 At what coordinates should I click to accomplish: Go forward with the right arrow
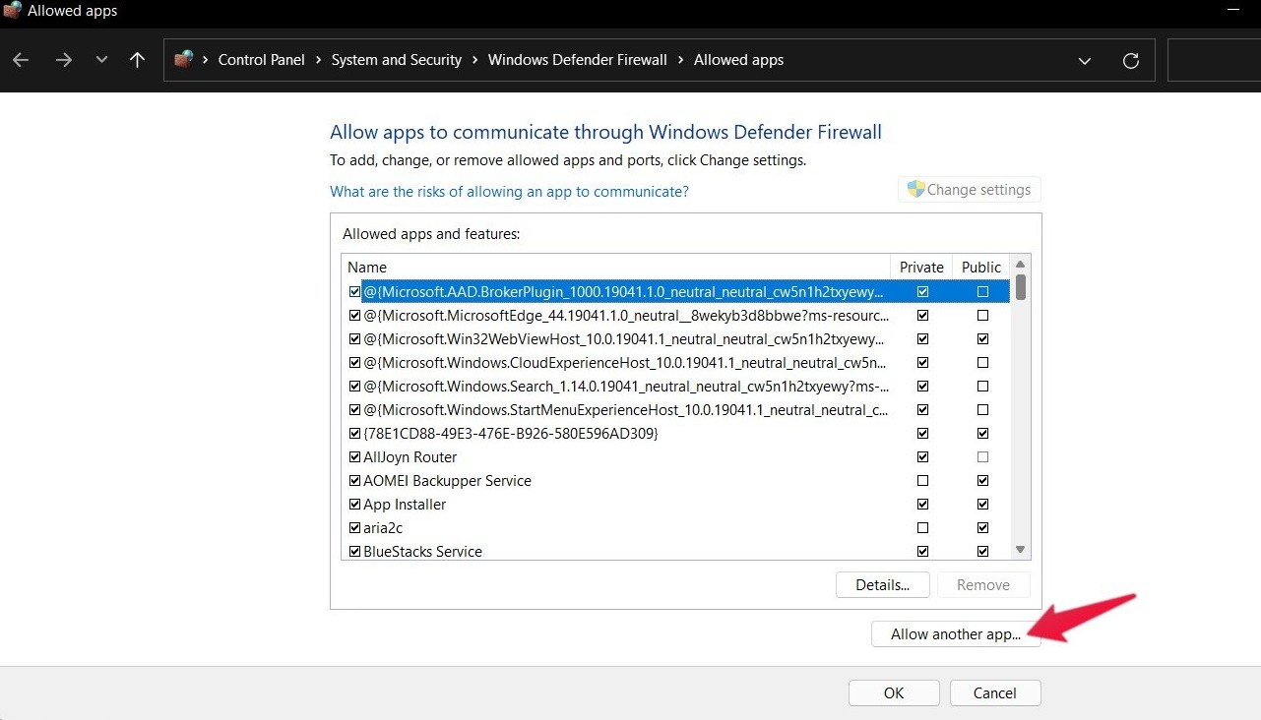(x=64, y=60)
